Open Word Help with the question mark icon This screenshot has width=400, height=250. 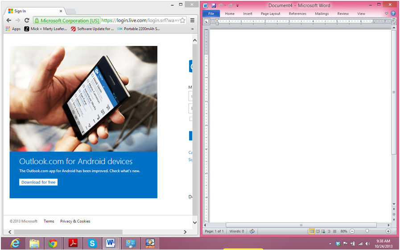pos(393,13)
